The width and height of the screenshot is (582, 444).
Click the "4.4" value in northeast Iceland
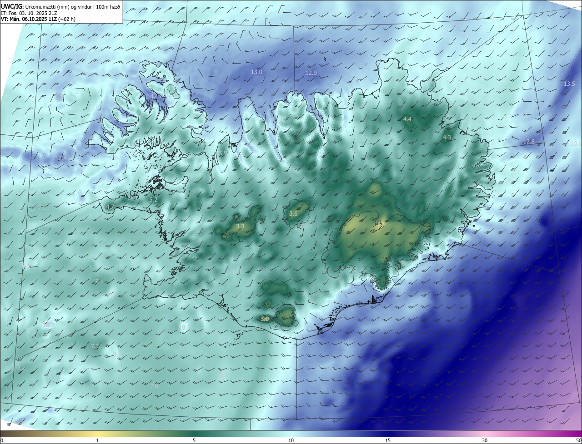click(x=407, y=119)
